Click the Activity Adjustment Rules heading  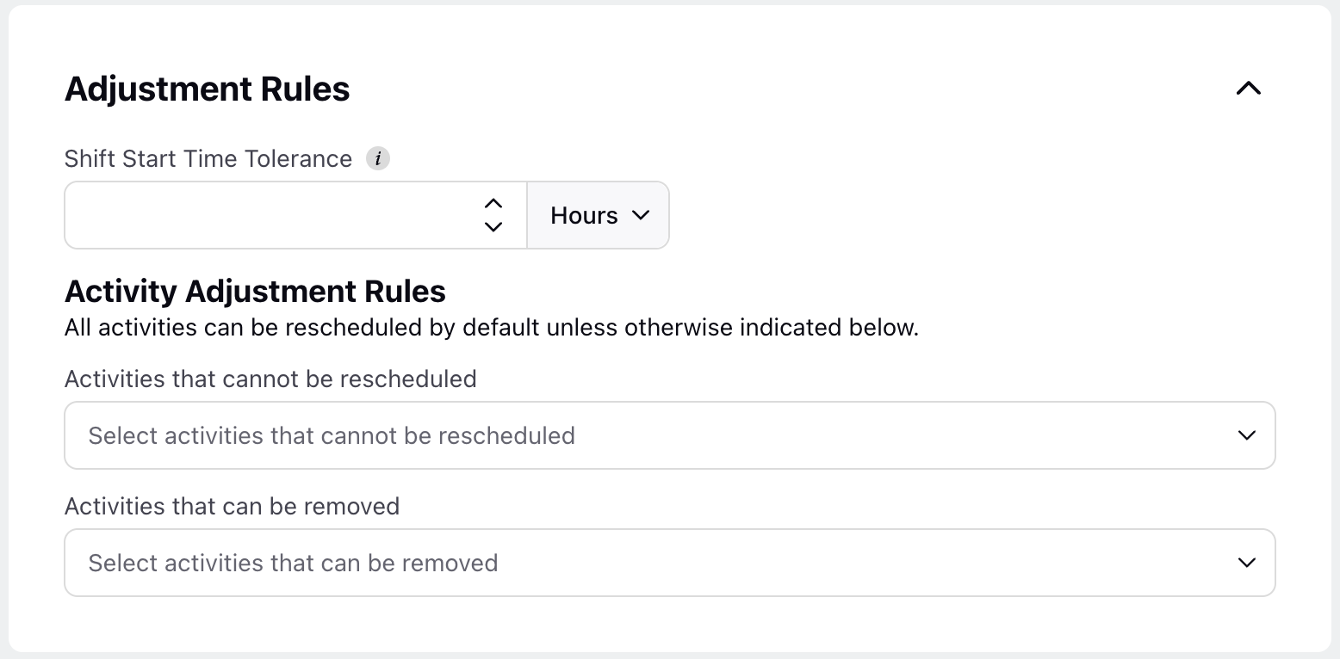255,292
